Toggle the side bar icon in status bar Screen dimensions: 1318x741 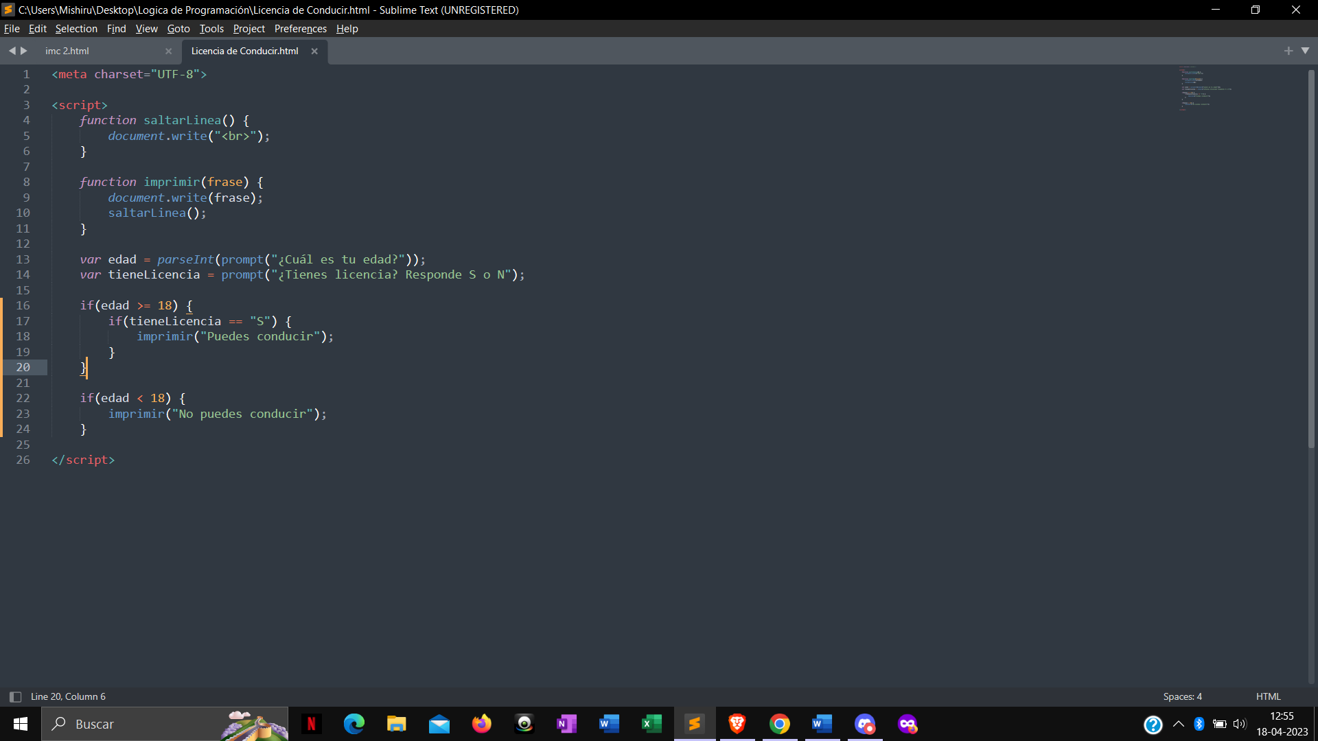pyautogui.click(x=15, y=696)
